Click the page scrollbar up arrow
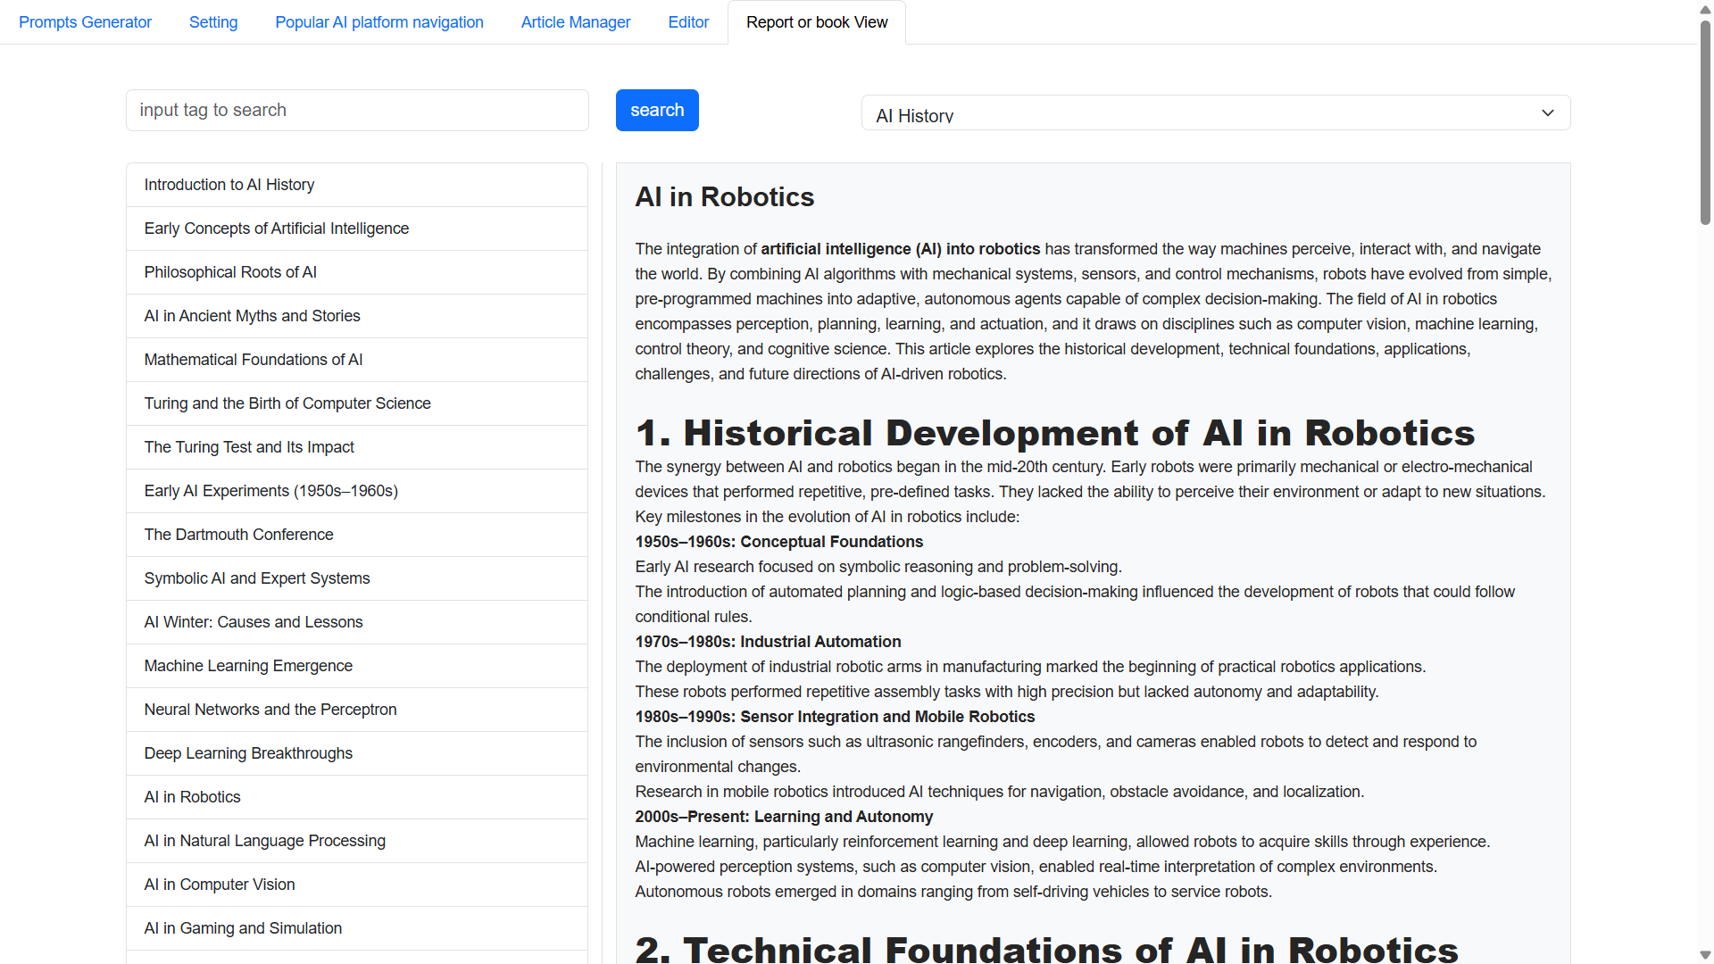The height and width of the screenshot is (964, 1714). (1705, 8)
